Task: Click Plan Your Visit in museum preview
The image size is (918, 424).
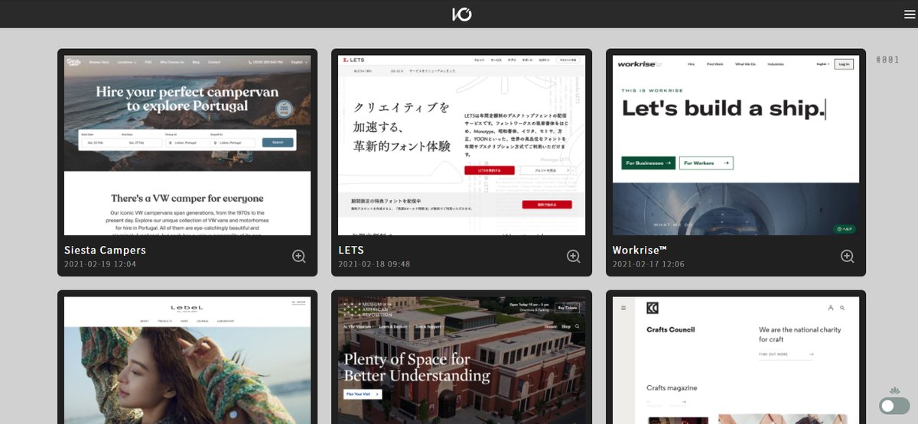Action: coord(363,394)
